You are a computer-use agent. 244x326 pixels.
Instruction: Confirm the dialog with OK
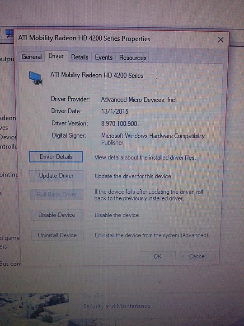[158, 256]
